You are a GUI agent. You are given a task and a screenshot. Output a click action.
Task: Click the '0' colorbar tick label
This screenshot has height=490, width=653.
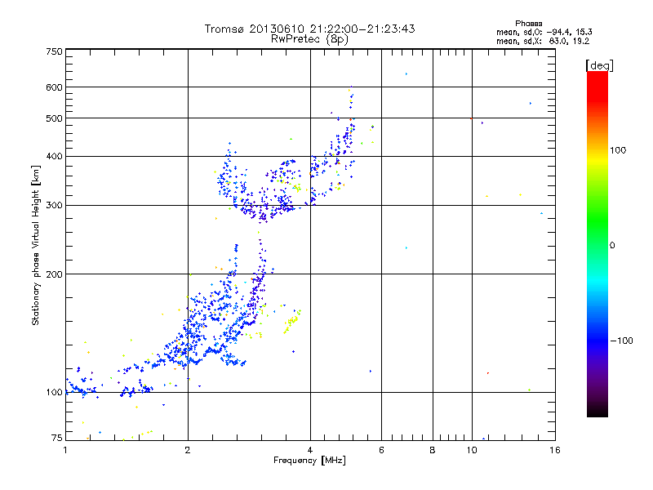pyautogui.click(x=612, y=246)
